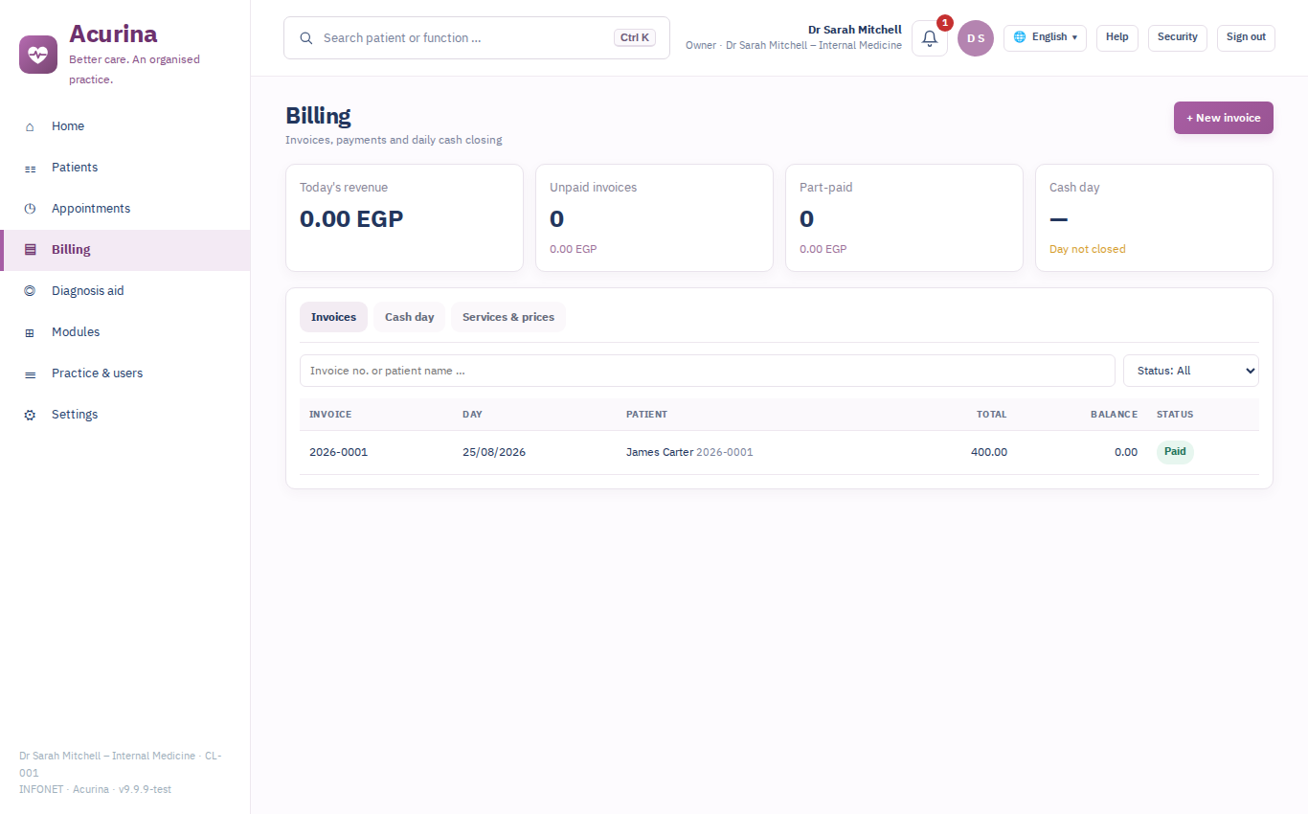Click the Practice & users sidebar icon
The height and width of the screenshot is (814, 1308).
(30, 373)
